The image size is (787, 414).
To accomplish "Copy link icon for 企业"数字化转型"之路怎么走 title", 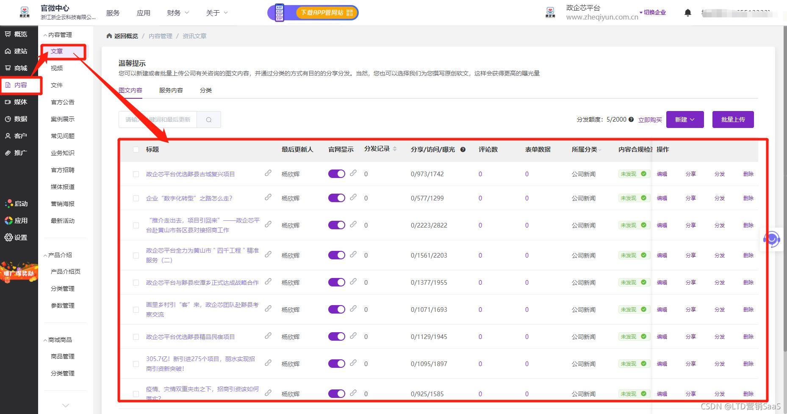I will (268, 197).
